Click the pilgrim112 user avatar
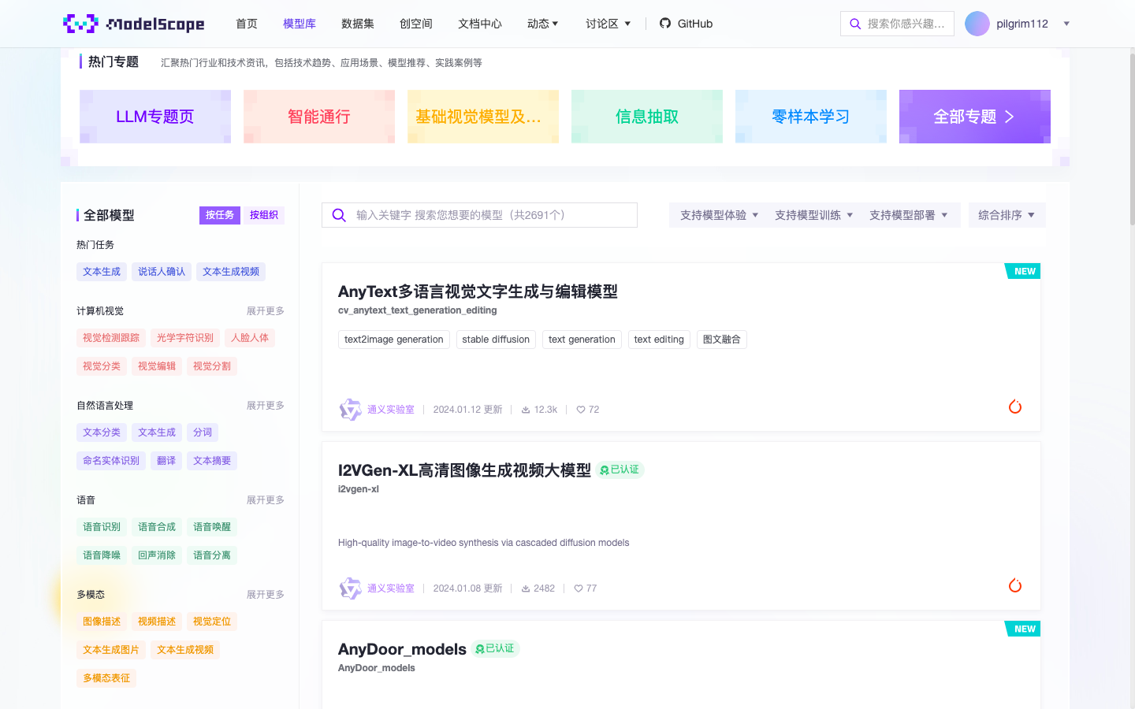The height and width of the screenshot is (709, 1135). coord(977,23)
